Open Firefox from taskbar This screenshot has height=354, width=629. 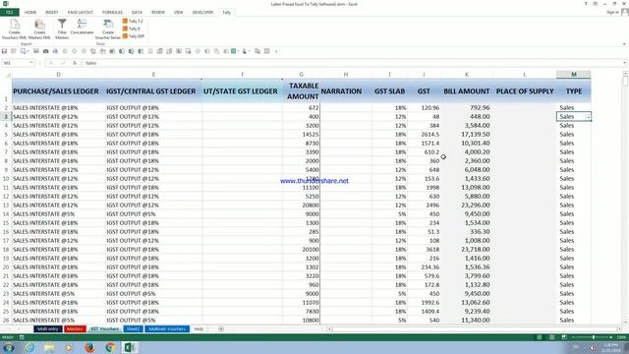89,347
